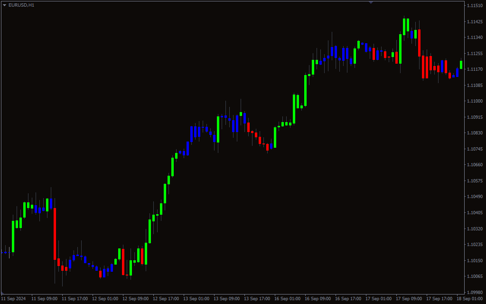Click the 1.10490 price label on scale

474,197
